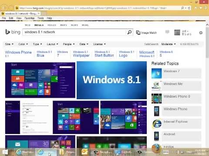209x156 pixels.
Task: Switch to the Bing Maps tab
Action: coord(64,25)
